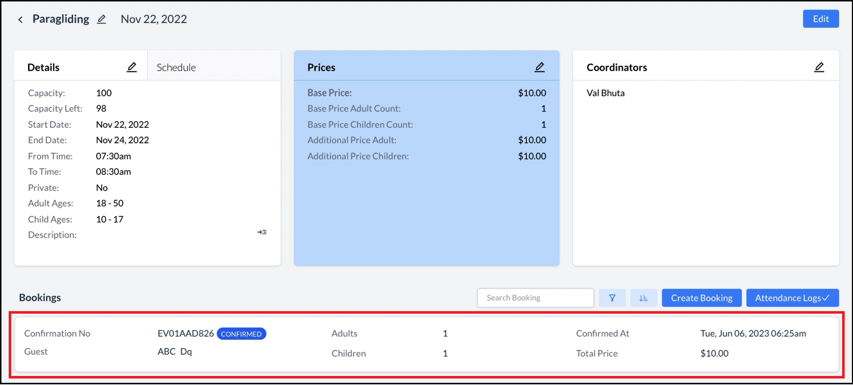Expand the Description field with its icon
Image resolution: width=853 pixels, height=385 pixels.
[262, 232]
